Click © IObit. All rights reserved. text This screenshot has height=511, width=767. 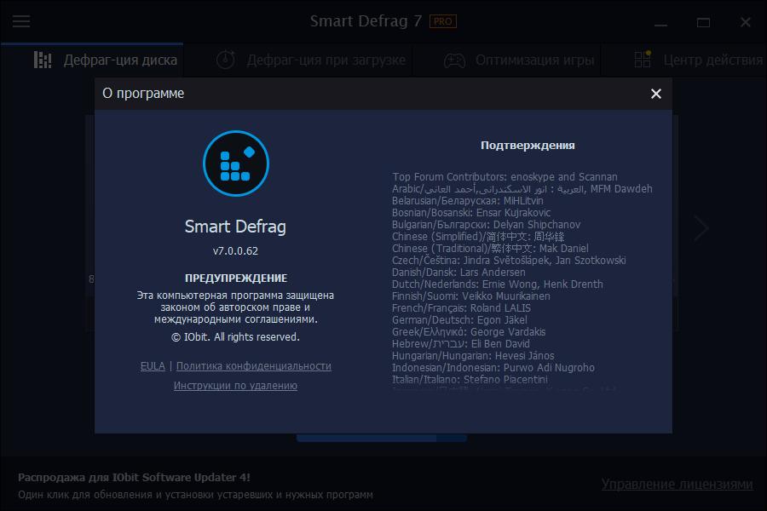point(235,337)
